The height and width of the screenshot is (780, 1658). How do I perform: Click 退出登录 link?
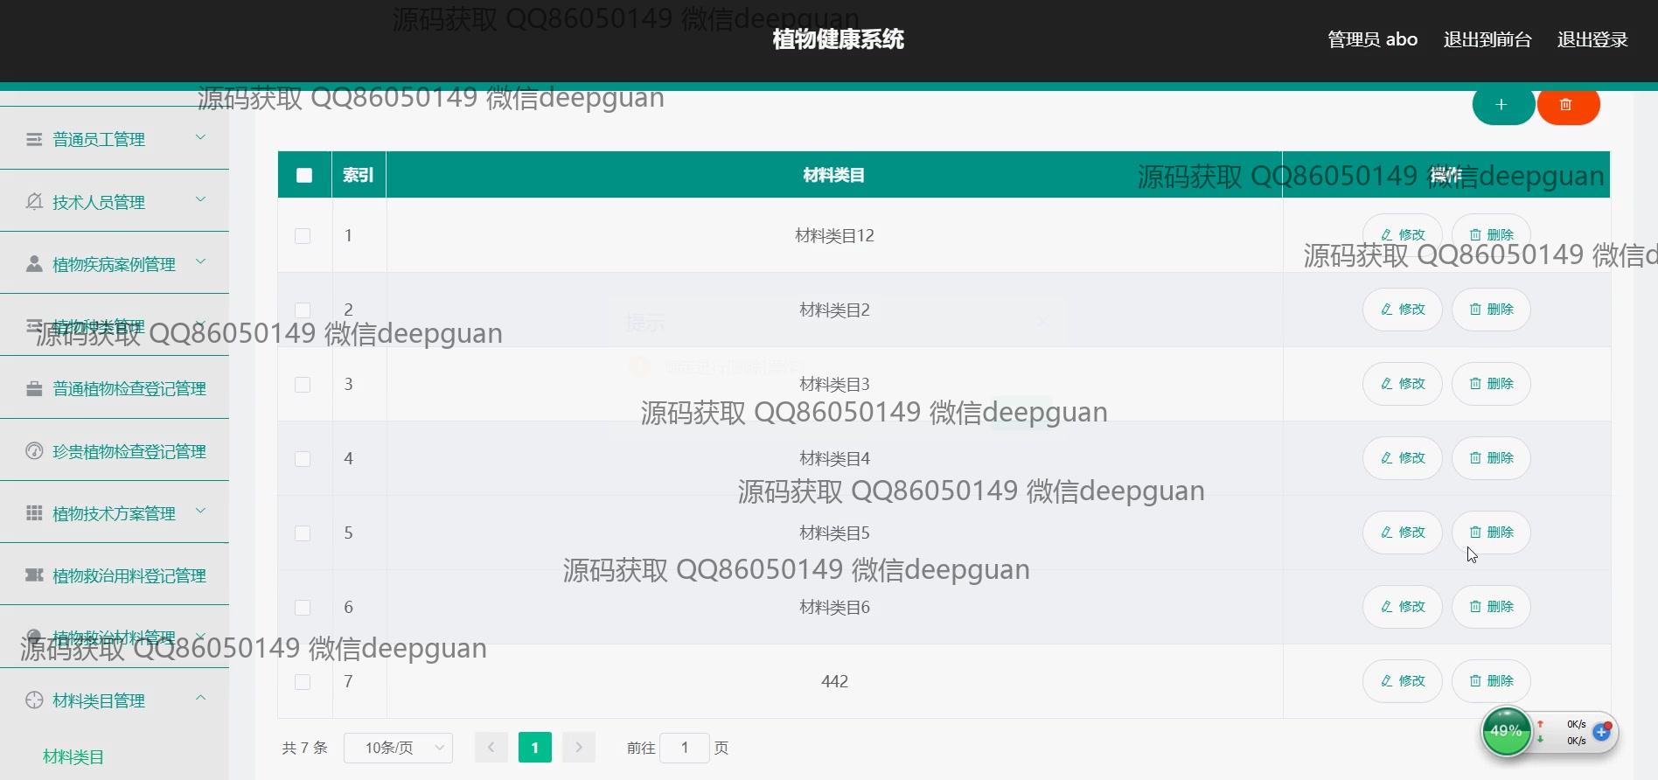(x=1592, y=39)
